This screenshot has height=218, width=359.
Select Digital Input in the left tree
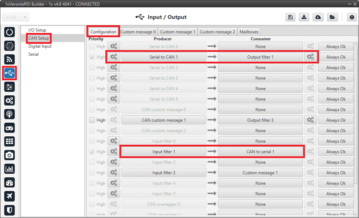40,46
